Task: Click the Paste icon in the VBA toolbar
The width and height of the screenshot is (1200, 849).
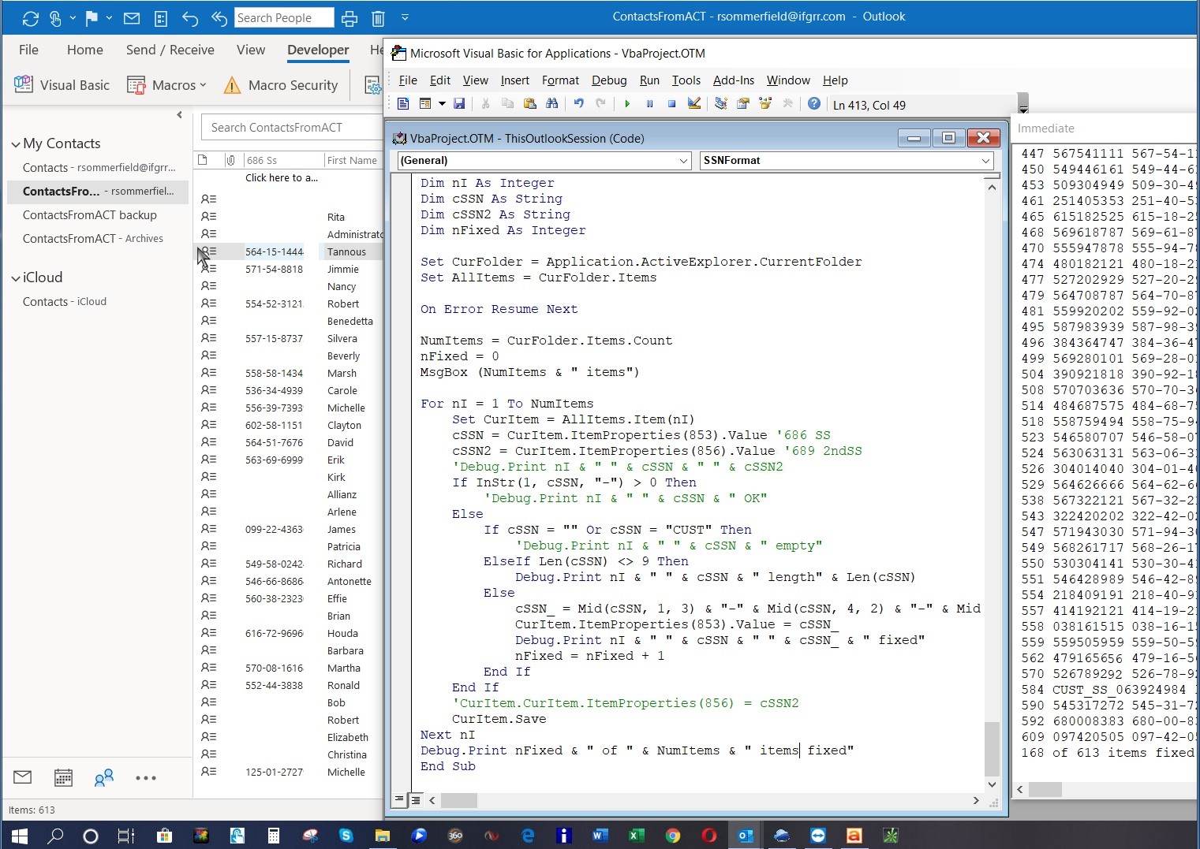Action: point(529,103)
